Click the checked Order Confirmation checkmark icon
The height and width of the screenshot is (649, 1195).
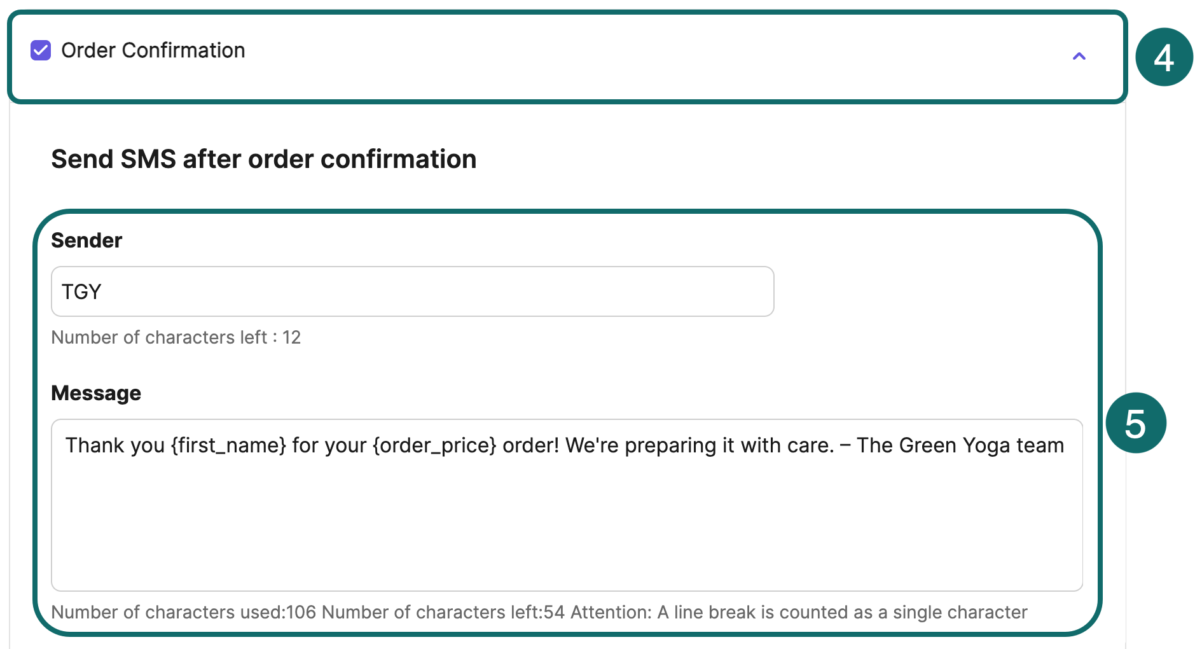coord(39,50)
